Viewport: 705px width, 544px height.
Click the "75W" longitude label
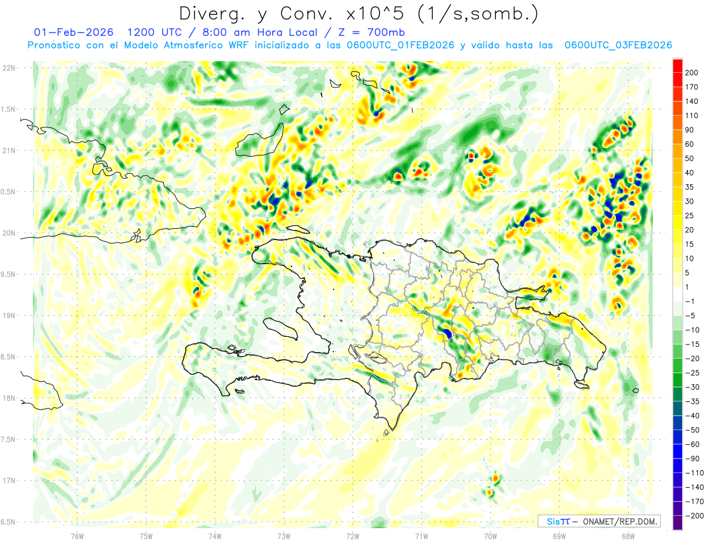[146, 536]
